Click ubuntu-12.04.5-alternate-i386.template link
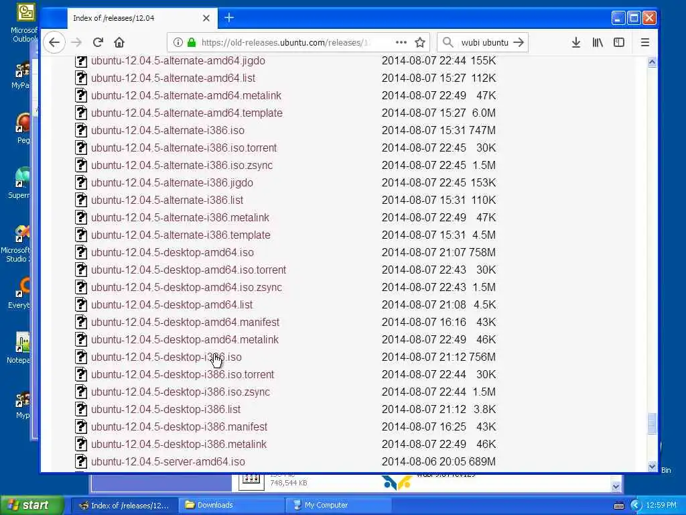This screenshot has height=515, width=686. click(181, 235)
